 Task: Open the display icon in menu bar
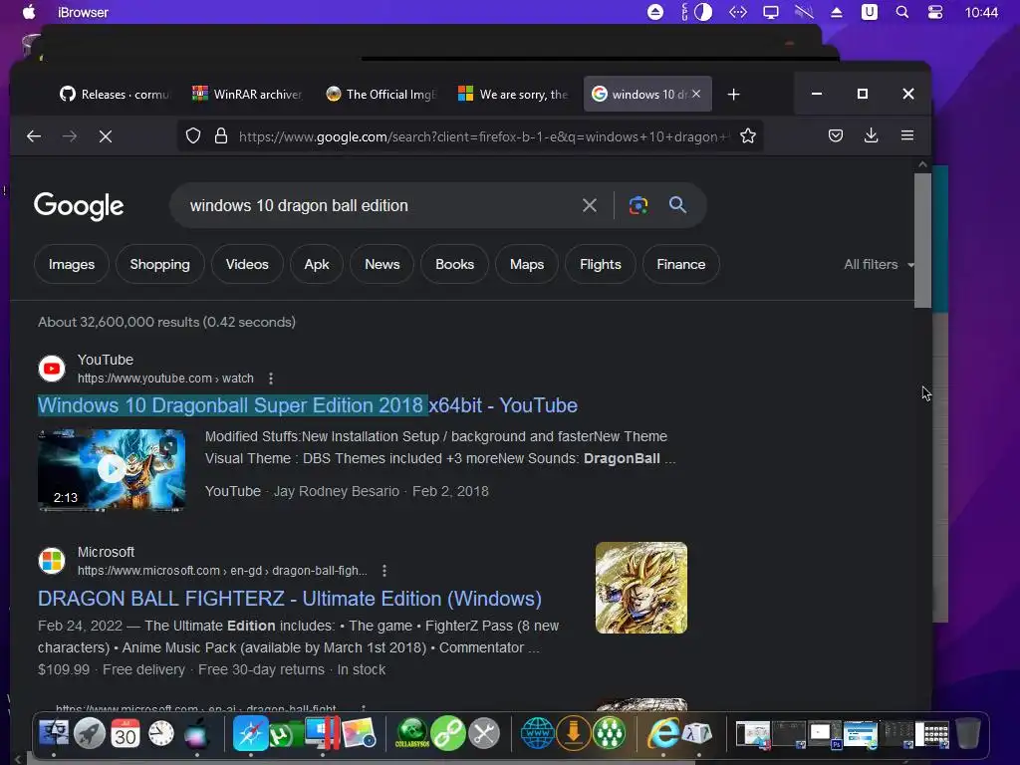point(771,12)
